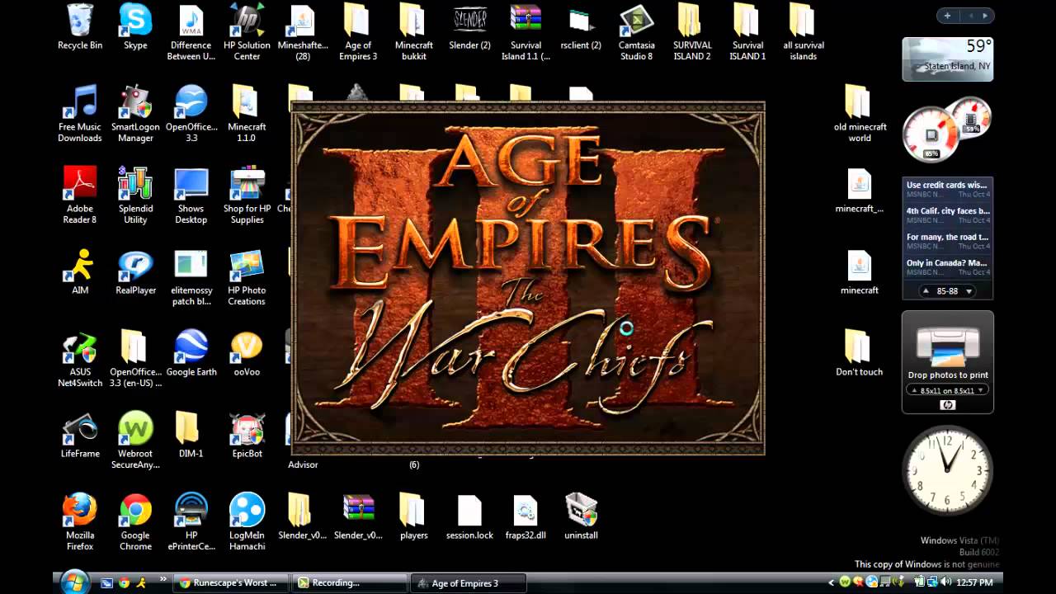Image resolution: width=1056 pixels, height=594 pixels.
Task: Open the Webroot SecureAnywhere shortcut
Action: [135, 441]
